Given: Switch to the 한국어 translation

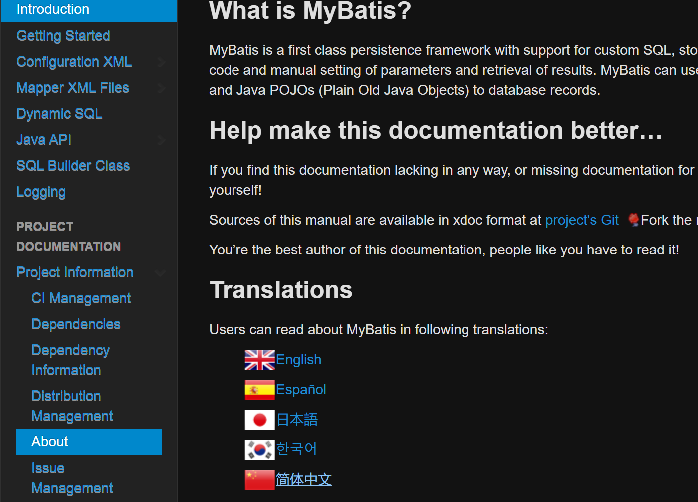Looking at the screenshot, I should [x=296, y=449].
